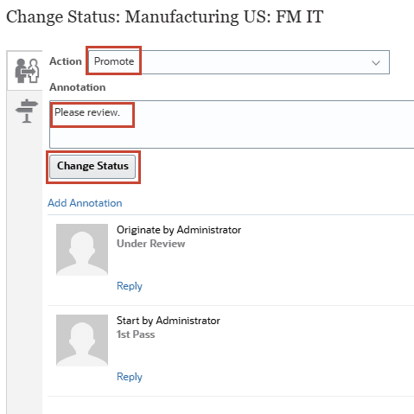
Task: Click the Start by Administrator heading
Action: pyautogui.click(x=169, y=321)
